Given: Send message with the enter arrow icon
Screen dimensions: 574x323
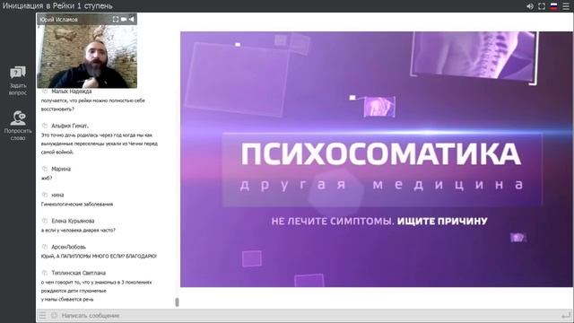Looking at the screenshot, I should click(x=566, y=315).
